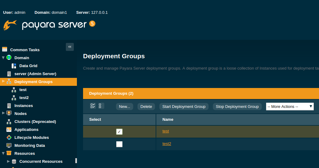
Task: Click the Lifecycle Modules icon
Action: 9,137
